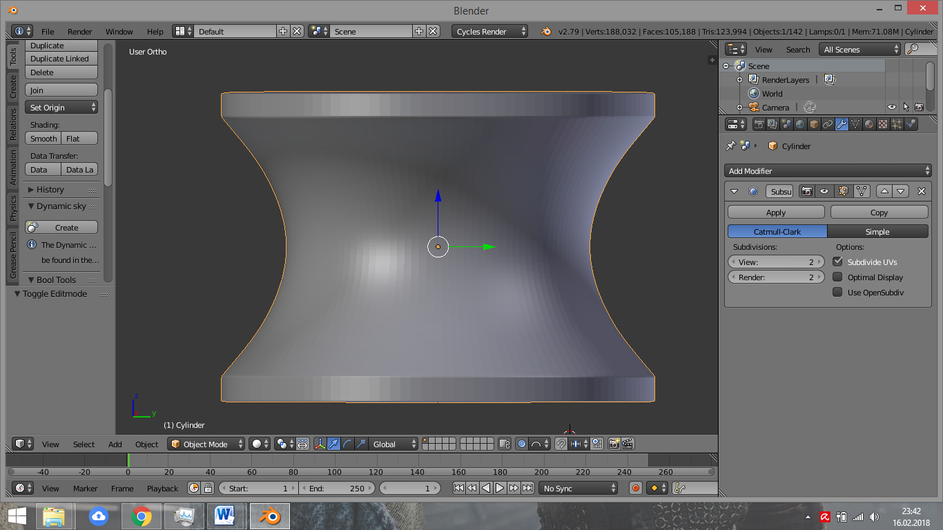This screenshot has height=530, width=943.
Task: Enable the Optimal Display checkbox
Action: pyautogui.click(x=837, y=277)
